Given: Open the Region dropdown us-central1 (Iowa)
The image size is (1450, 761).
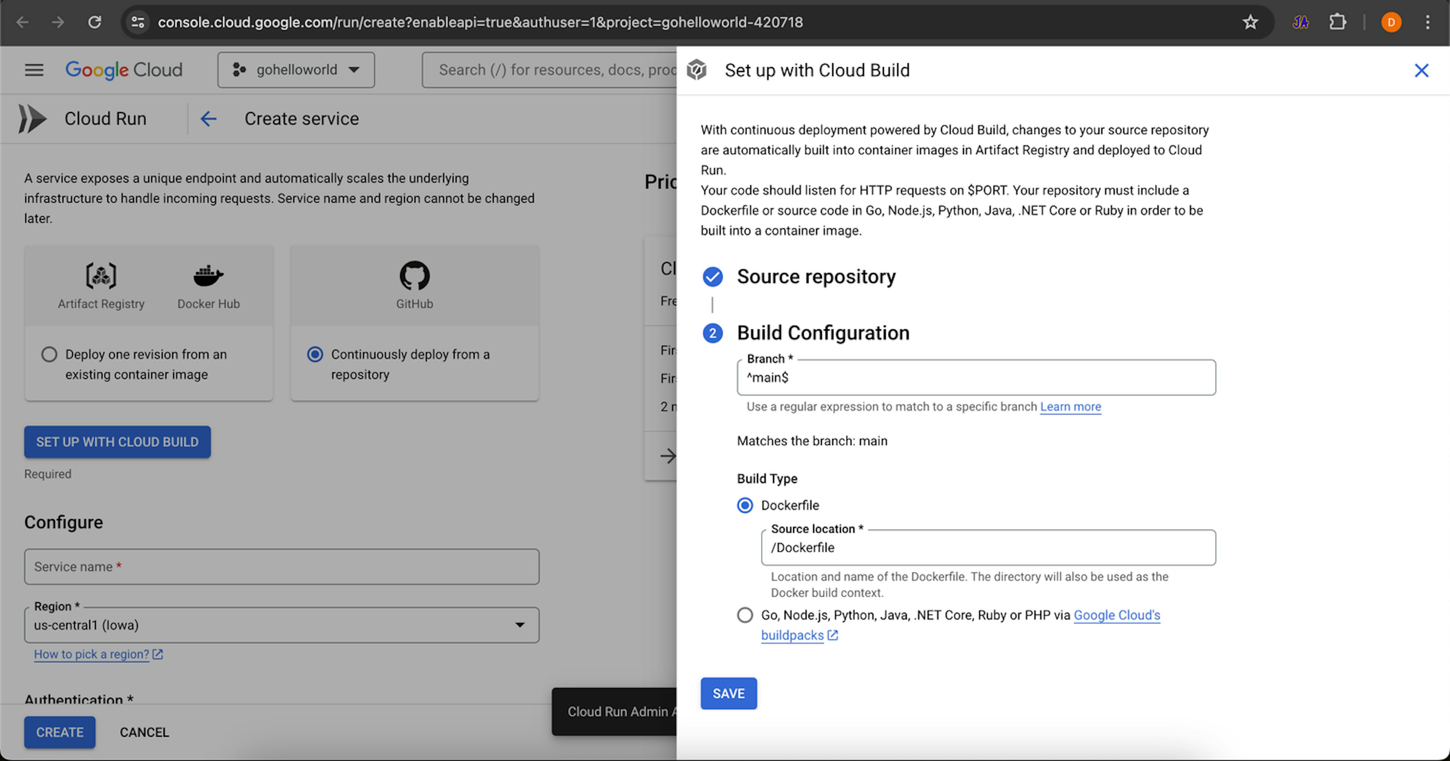Looking at the screenshot, I should (281, 625).
